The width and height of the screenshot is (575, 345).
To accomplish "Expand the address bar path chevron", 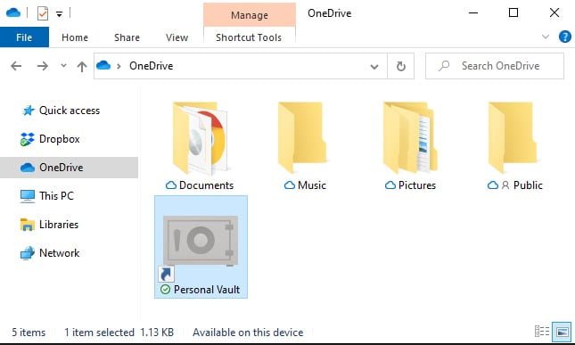I will click(119, 66).
